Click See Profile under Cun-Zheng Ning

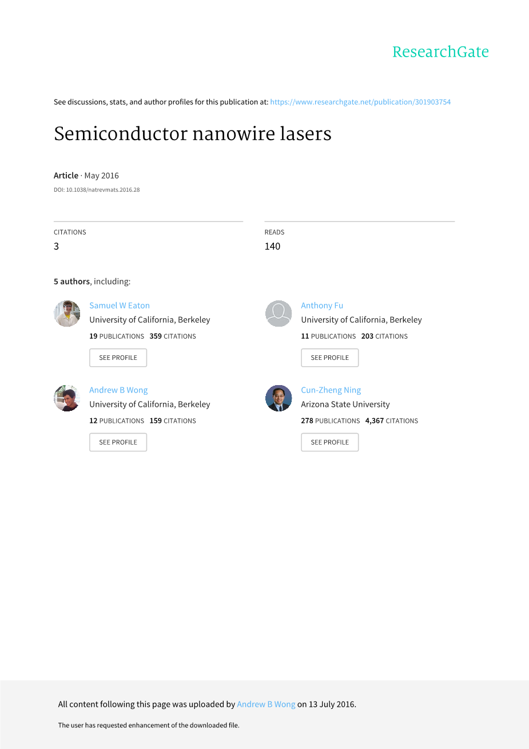click(329, 442)
